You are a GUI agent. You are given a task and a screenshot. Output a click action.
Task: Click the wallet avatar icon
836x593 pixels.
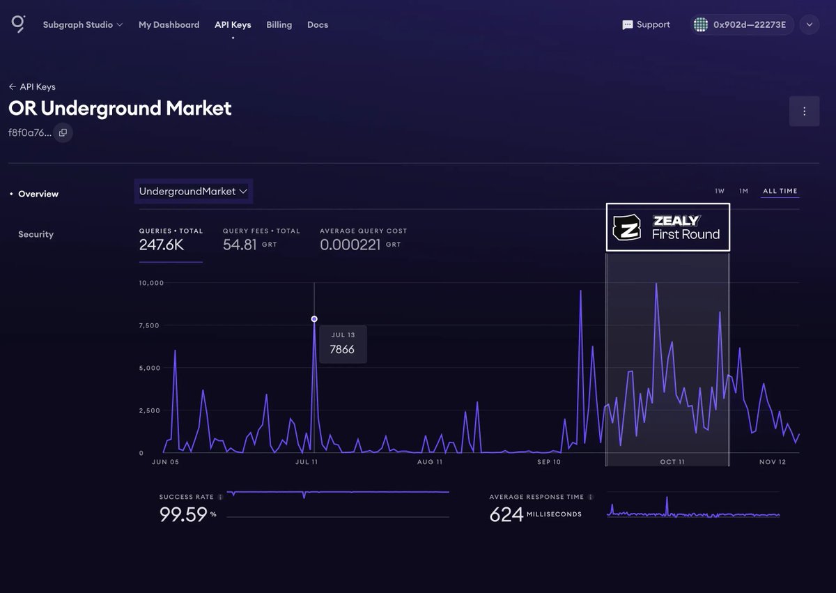(700, 24)
